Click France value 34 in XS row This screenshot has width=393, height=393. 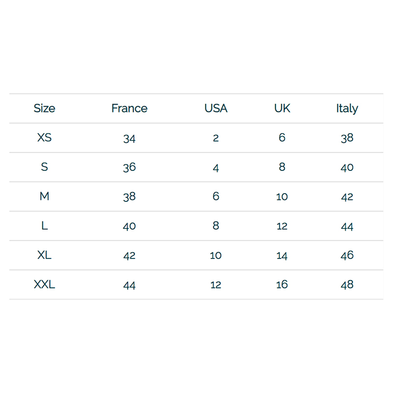coord(129,139)
